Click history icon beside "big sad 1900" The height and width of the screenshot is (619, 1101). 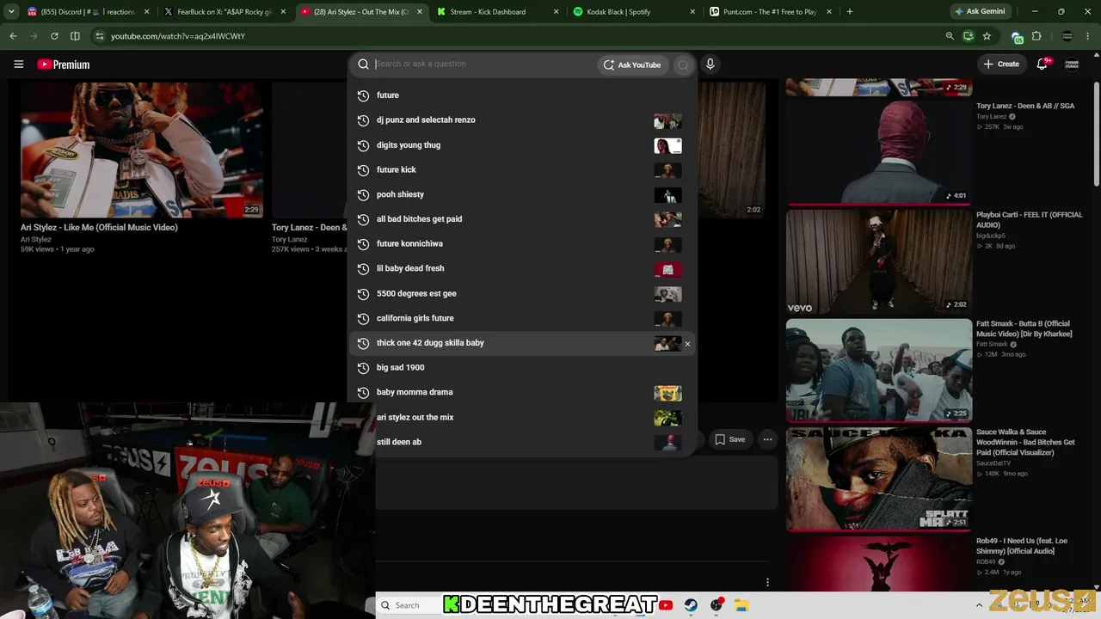tap(363, 368)
